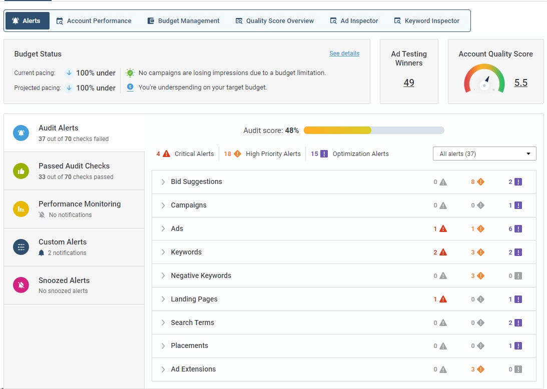
Task: Click the purple Optimization Alerts icon
Action: click(x=324, y=153)
